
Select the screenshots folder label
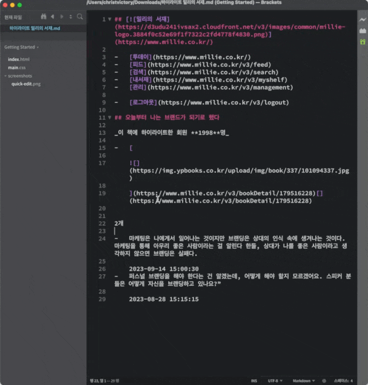pos(20,76)
